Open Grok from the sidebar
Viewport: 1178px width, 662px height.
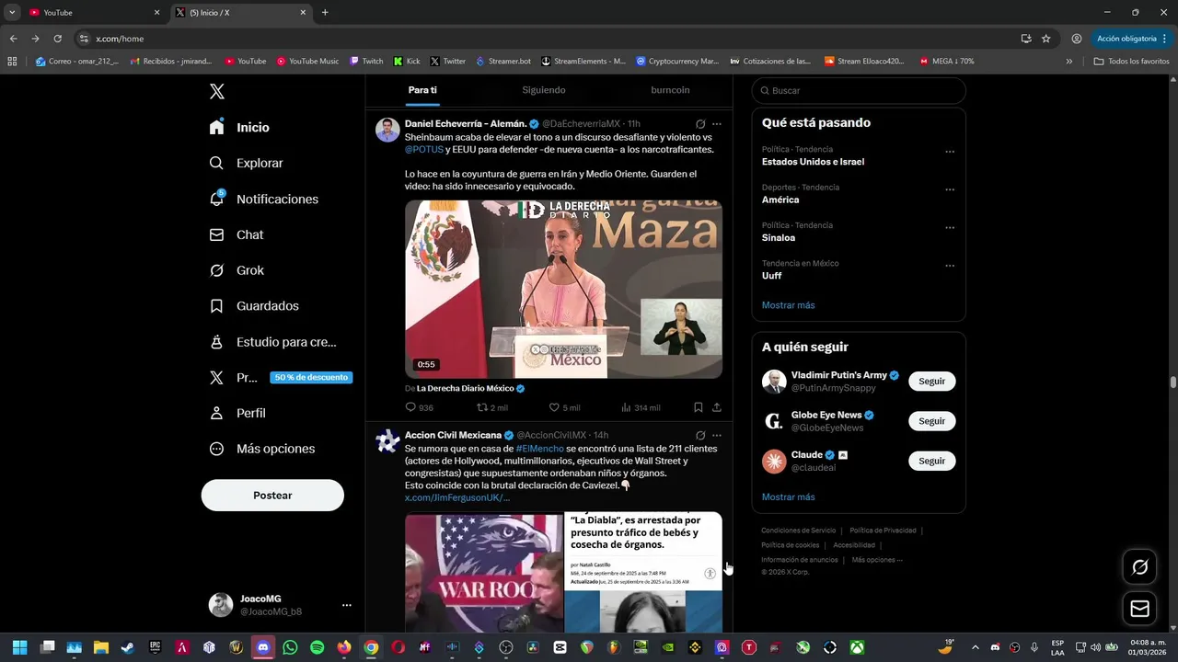[237, 270]
